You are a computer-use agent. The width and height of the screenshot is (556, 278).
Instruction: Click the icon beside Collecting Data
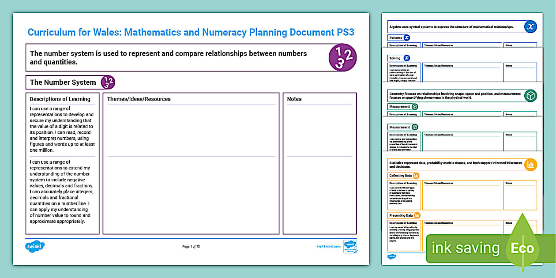417,176
